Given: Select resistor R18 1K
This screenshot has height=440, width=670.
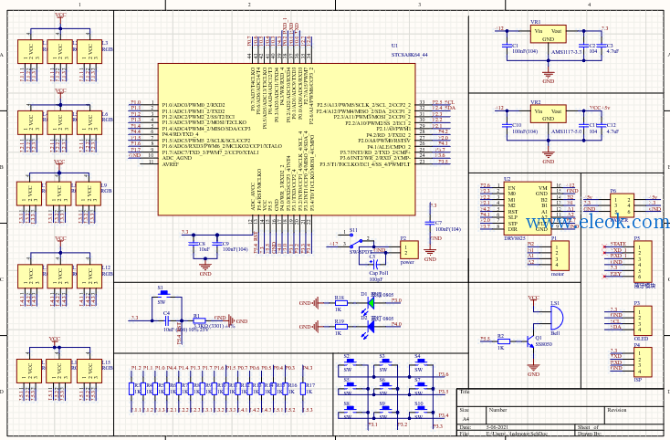Looking at the screenshot, I should tap(340, 303).
